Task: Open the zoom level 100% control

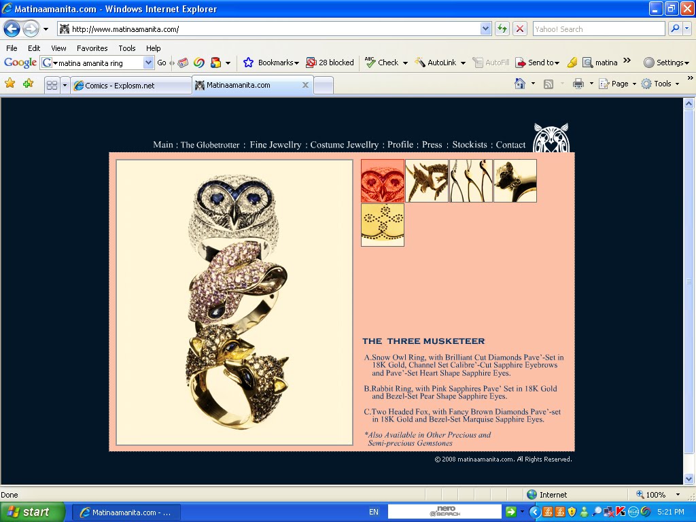Action: [658, 495]
